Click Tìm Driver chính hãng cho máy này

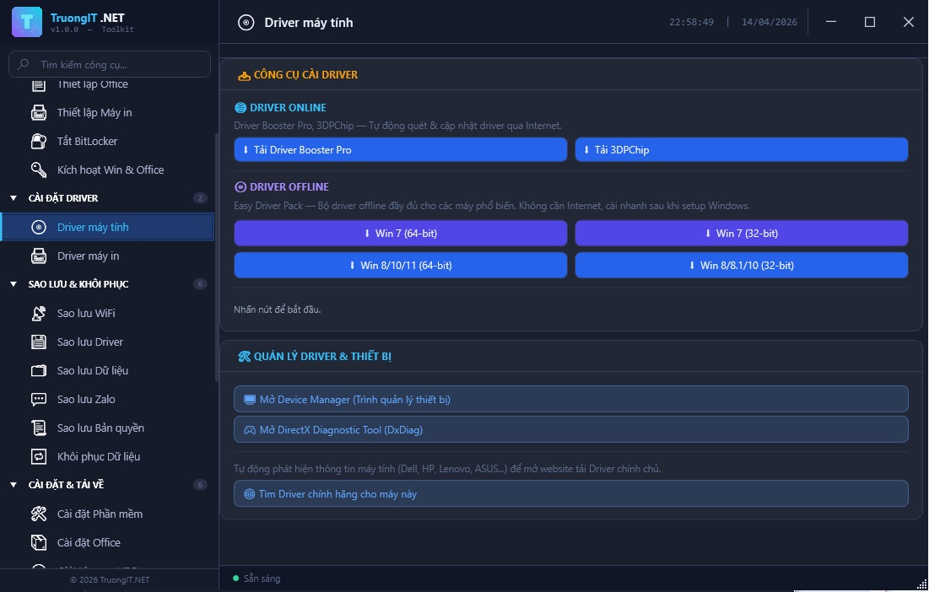pyautogui.click(x=570, y=493)
